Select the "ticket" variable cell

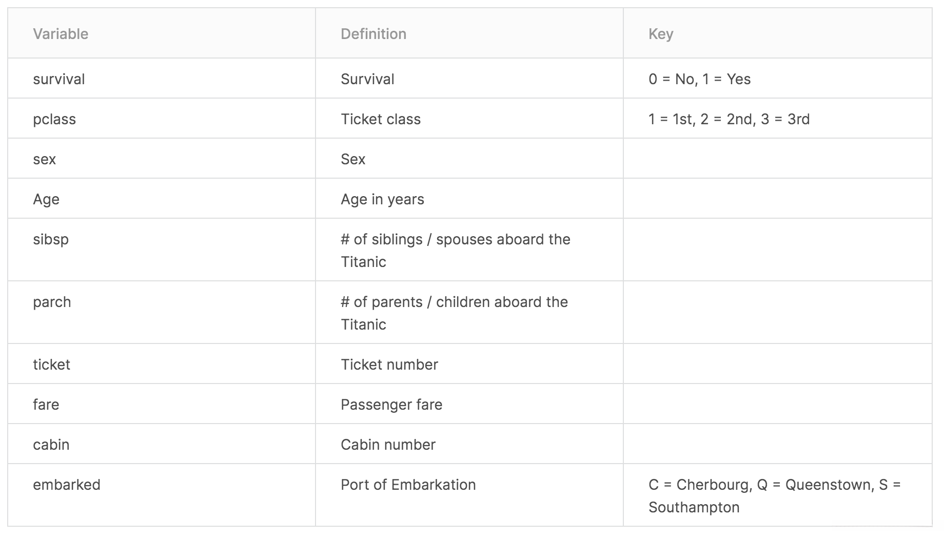click(51, 365)
